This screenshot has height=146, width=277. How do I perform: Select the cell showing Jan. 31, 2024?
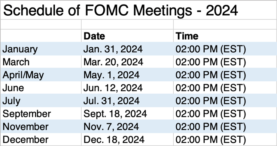click(127, 49)
